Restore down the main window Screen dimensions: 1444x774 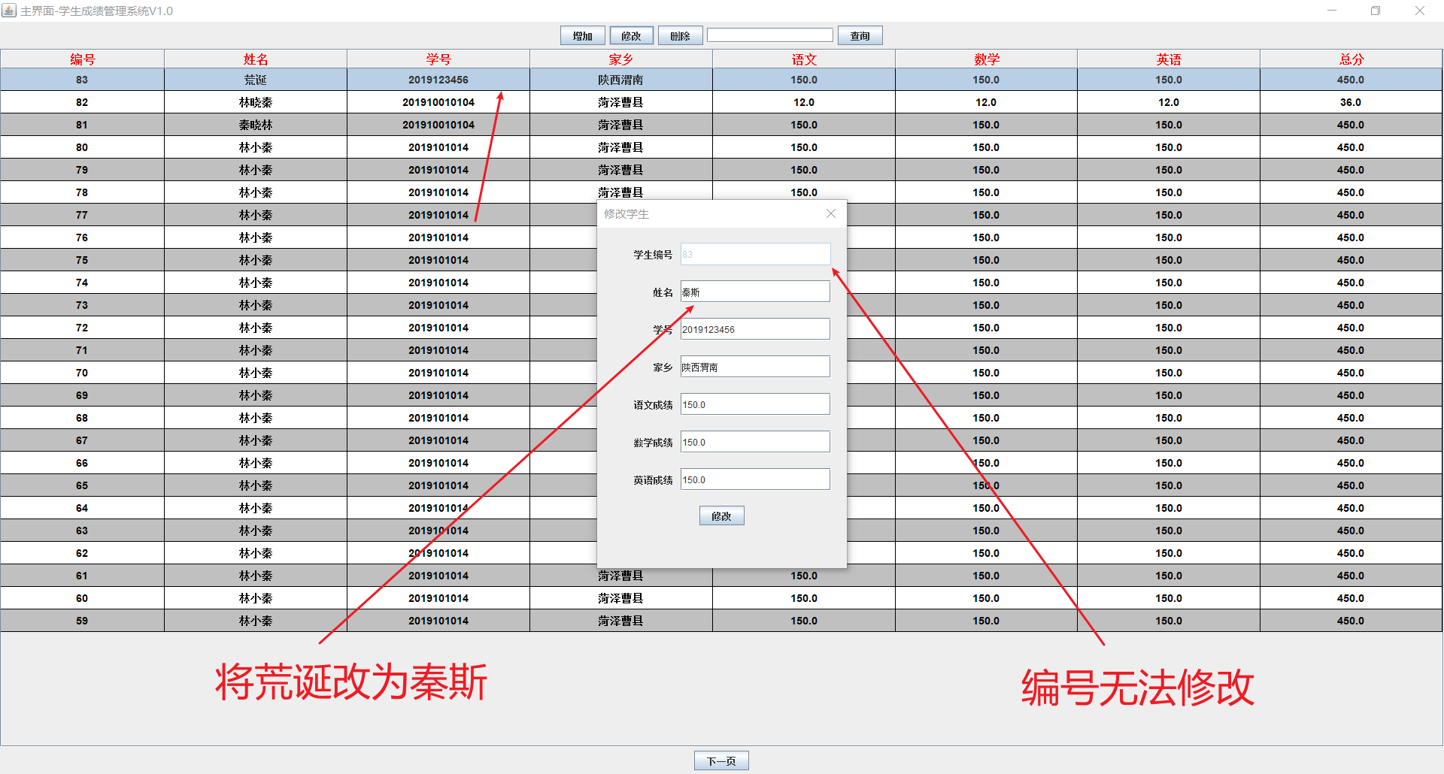coord(1376,11)
